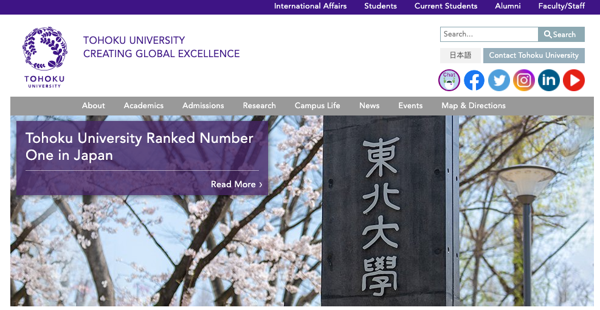The width and height of the screenshot is (600, 310).
Task: Open the Instagram profile icon
Action: coord(524,80)
